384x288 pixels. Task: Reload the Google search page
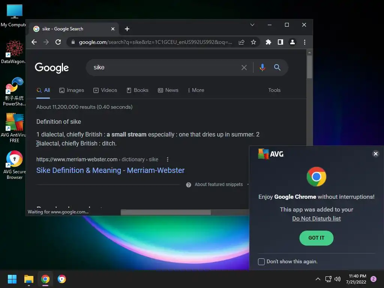pyautogui.click(x=58, y=42)
